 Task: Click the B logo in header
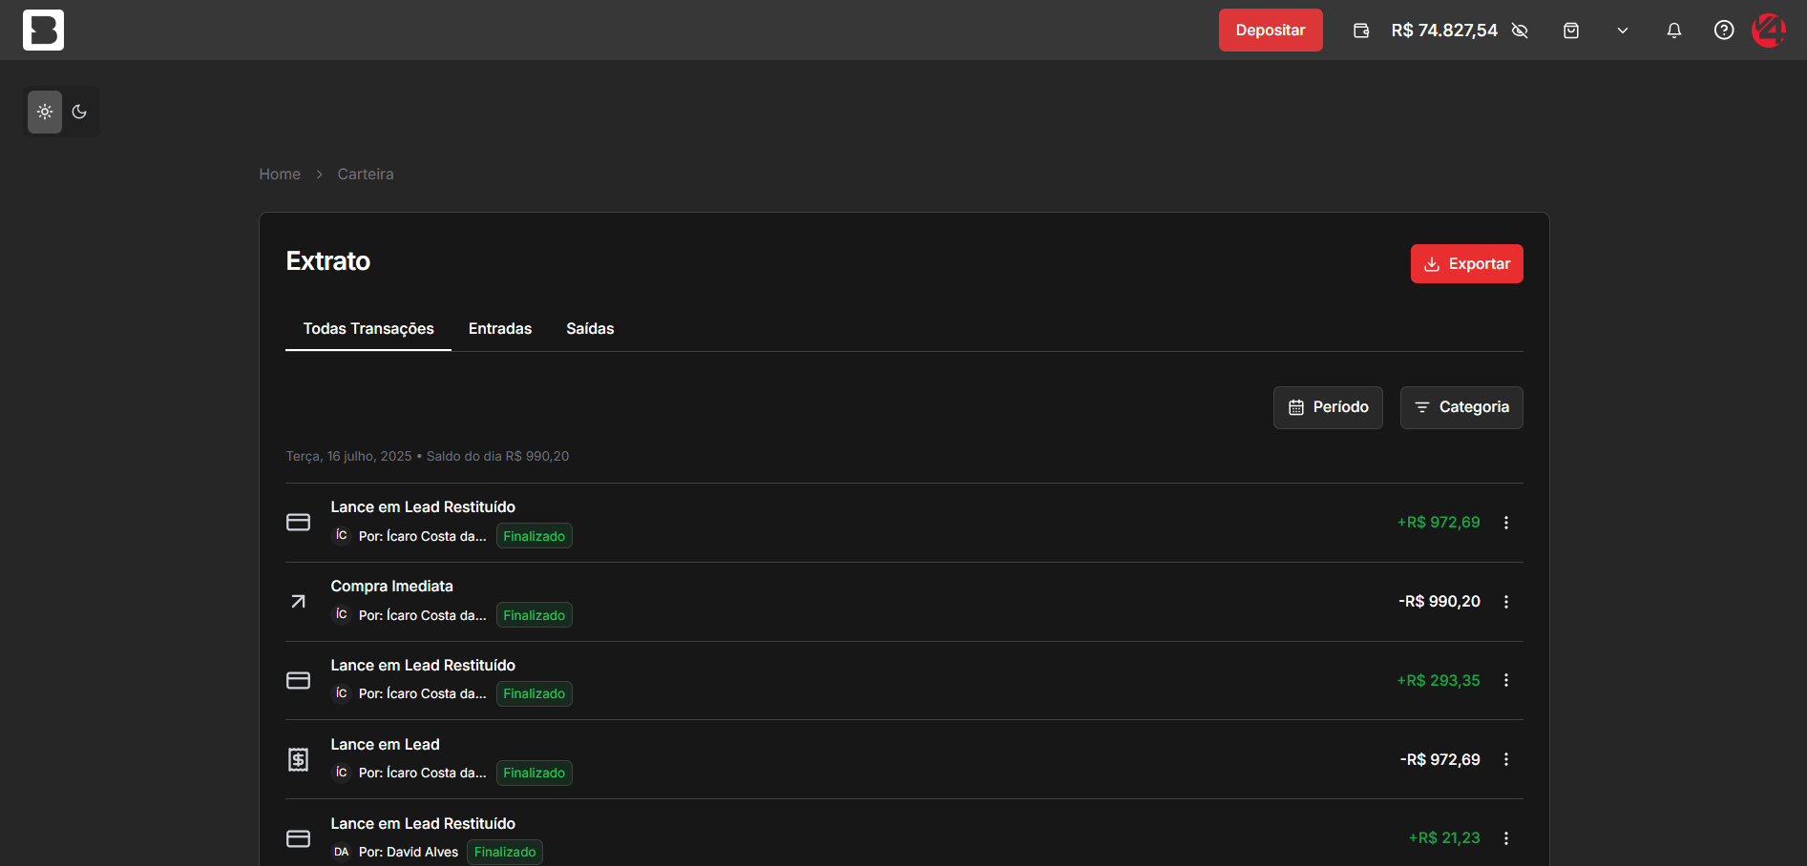coord(43,30)
